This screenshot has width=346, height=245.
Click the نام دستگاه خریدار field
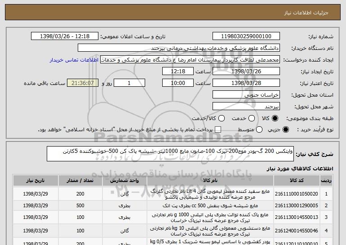pyautogui.click(x=179, y=48)
